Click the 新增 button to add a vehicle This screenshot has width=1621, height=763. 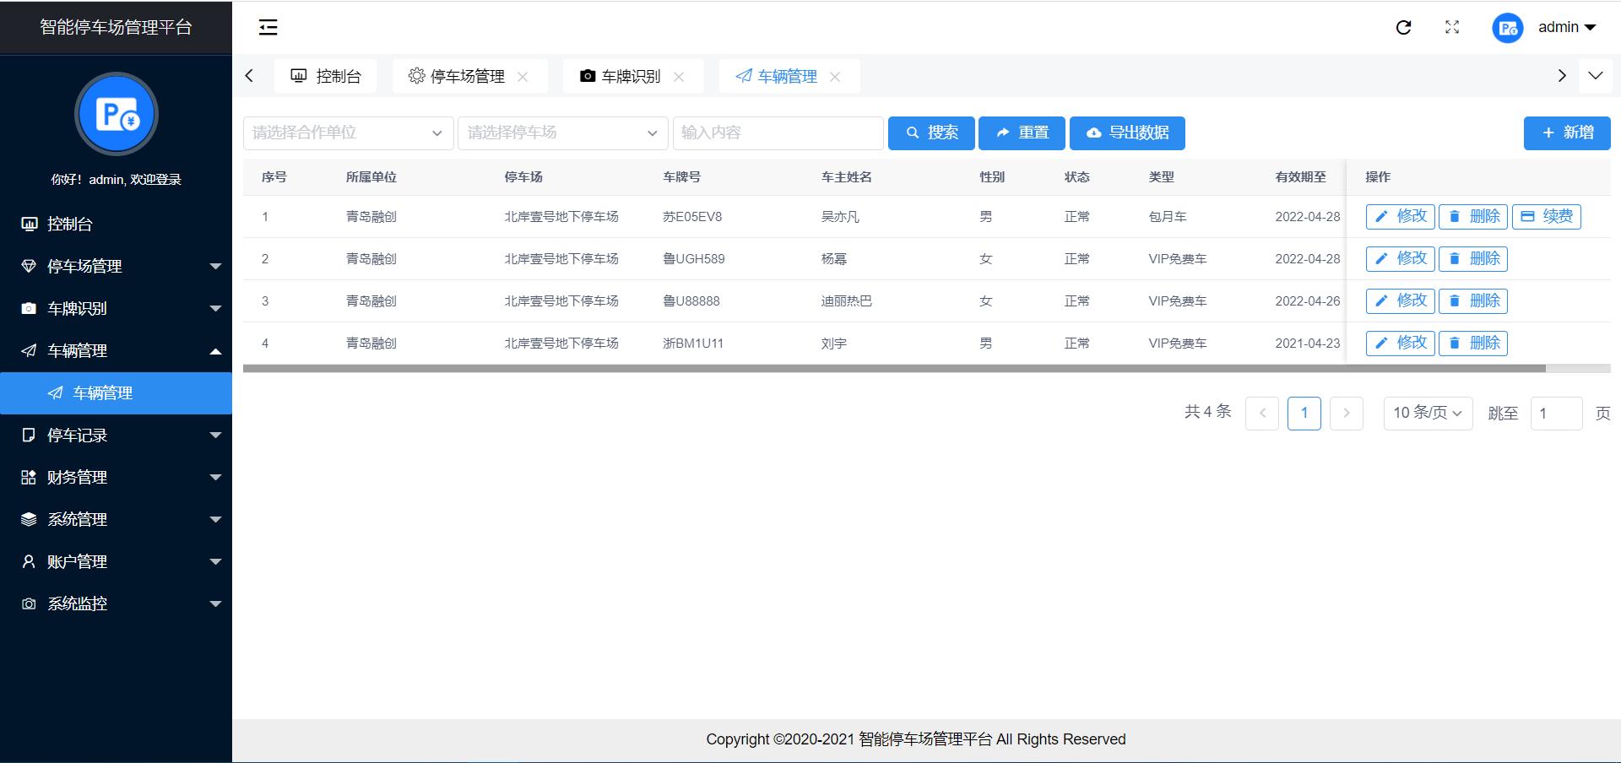click(1566, 133)
